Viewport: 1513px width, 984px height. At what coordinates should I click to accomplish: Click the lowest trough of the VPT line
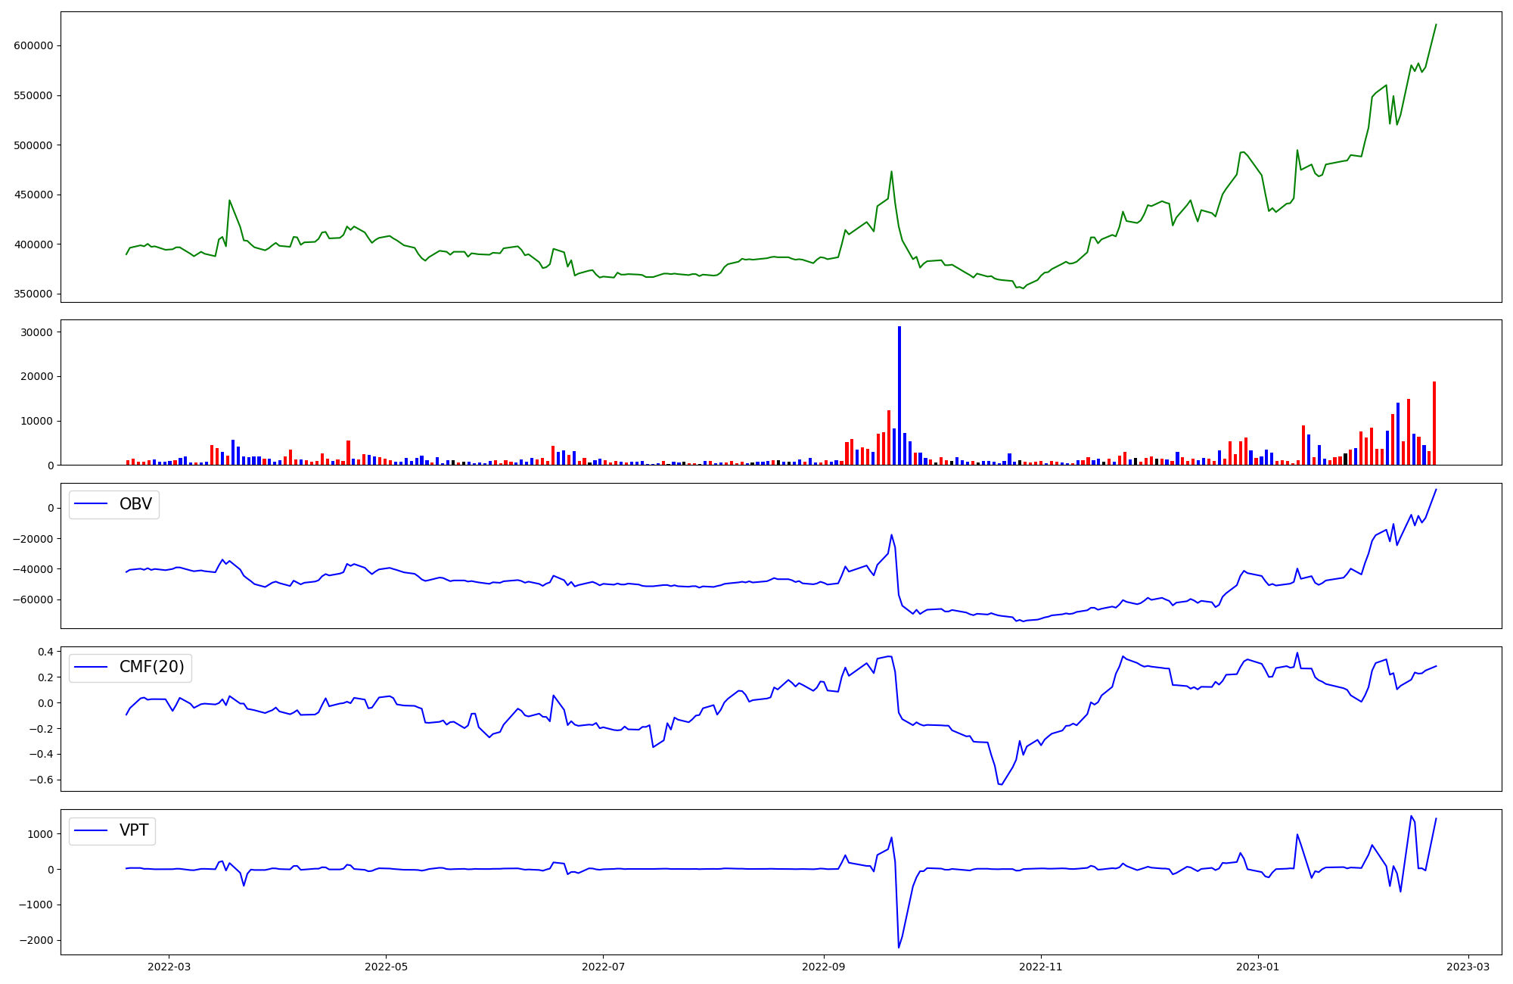point(899,946)
